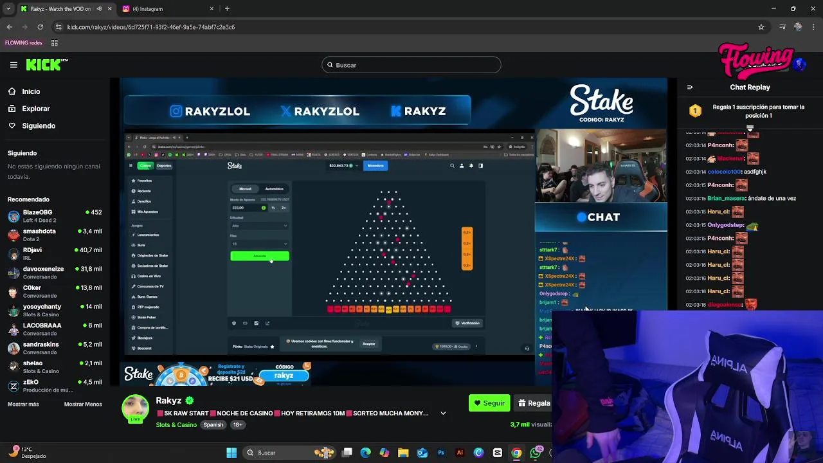The width and height of the screenshot is (823, 463).
Task: Open Outlook from taskbar
Action: [422, 453]
